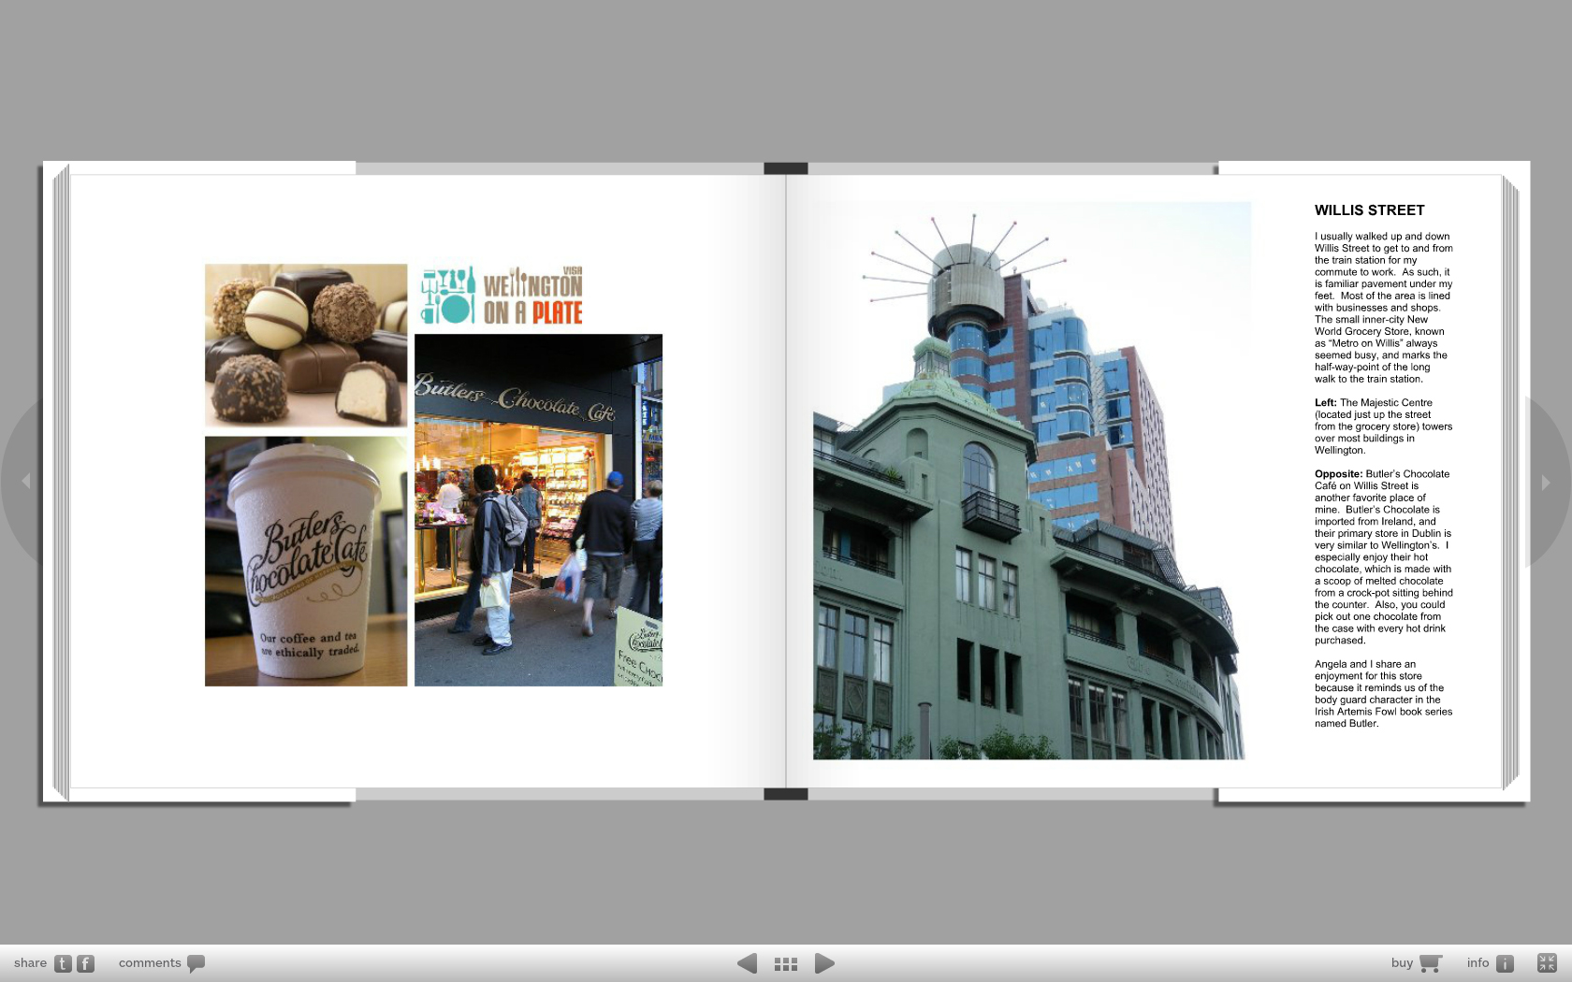The width and height of the screenshot is (1572, 982).
Task: Open the page thumbnails grid view
Action: pyautogui.click(x=786, y=963)
